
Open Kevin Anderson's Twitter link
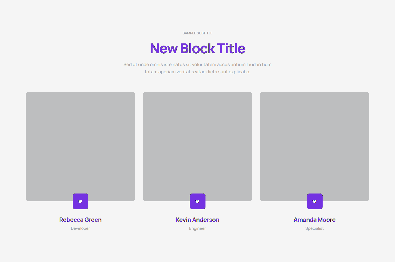(x=197, y=201)
